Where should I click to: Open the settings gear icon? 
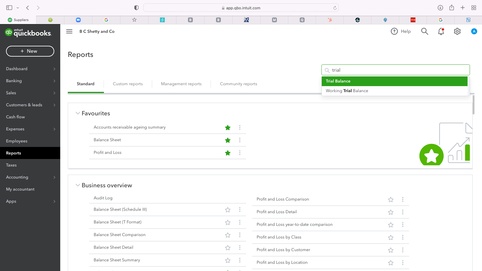click(457, 31)
